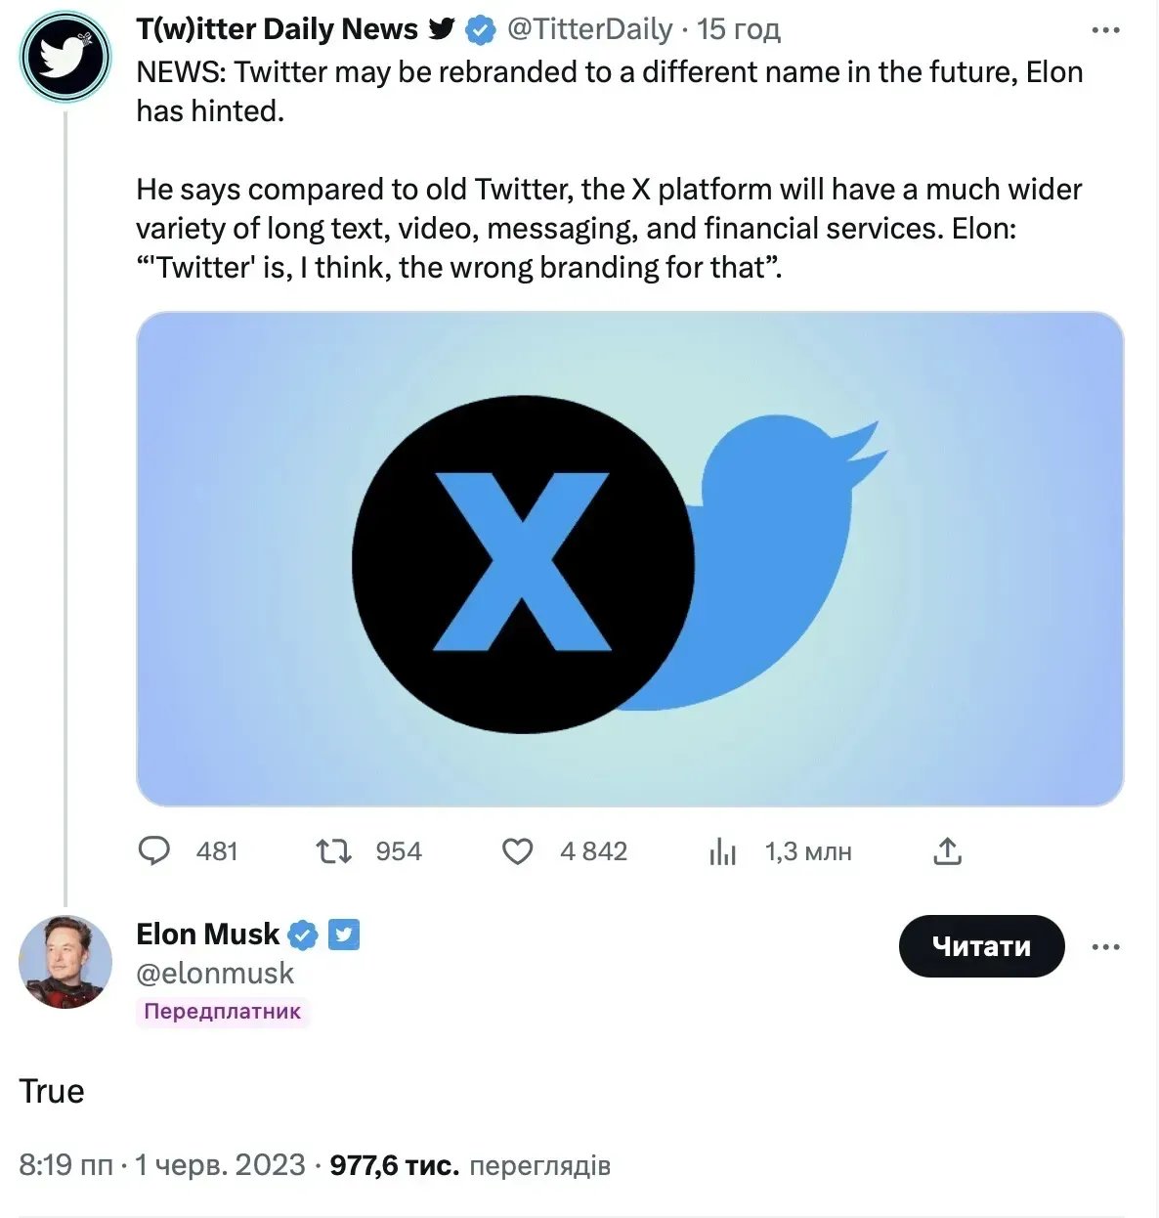Open Elon Musk's profile picture
1159x1218 pixels.
tap(65, 962)
